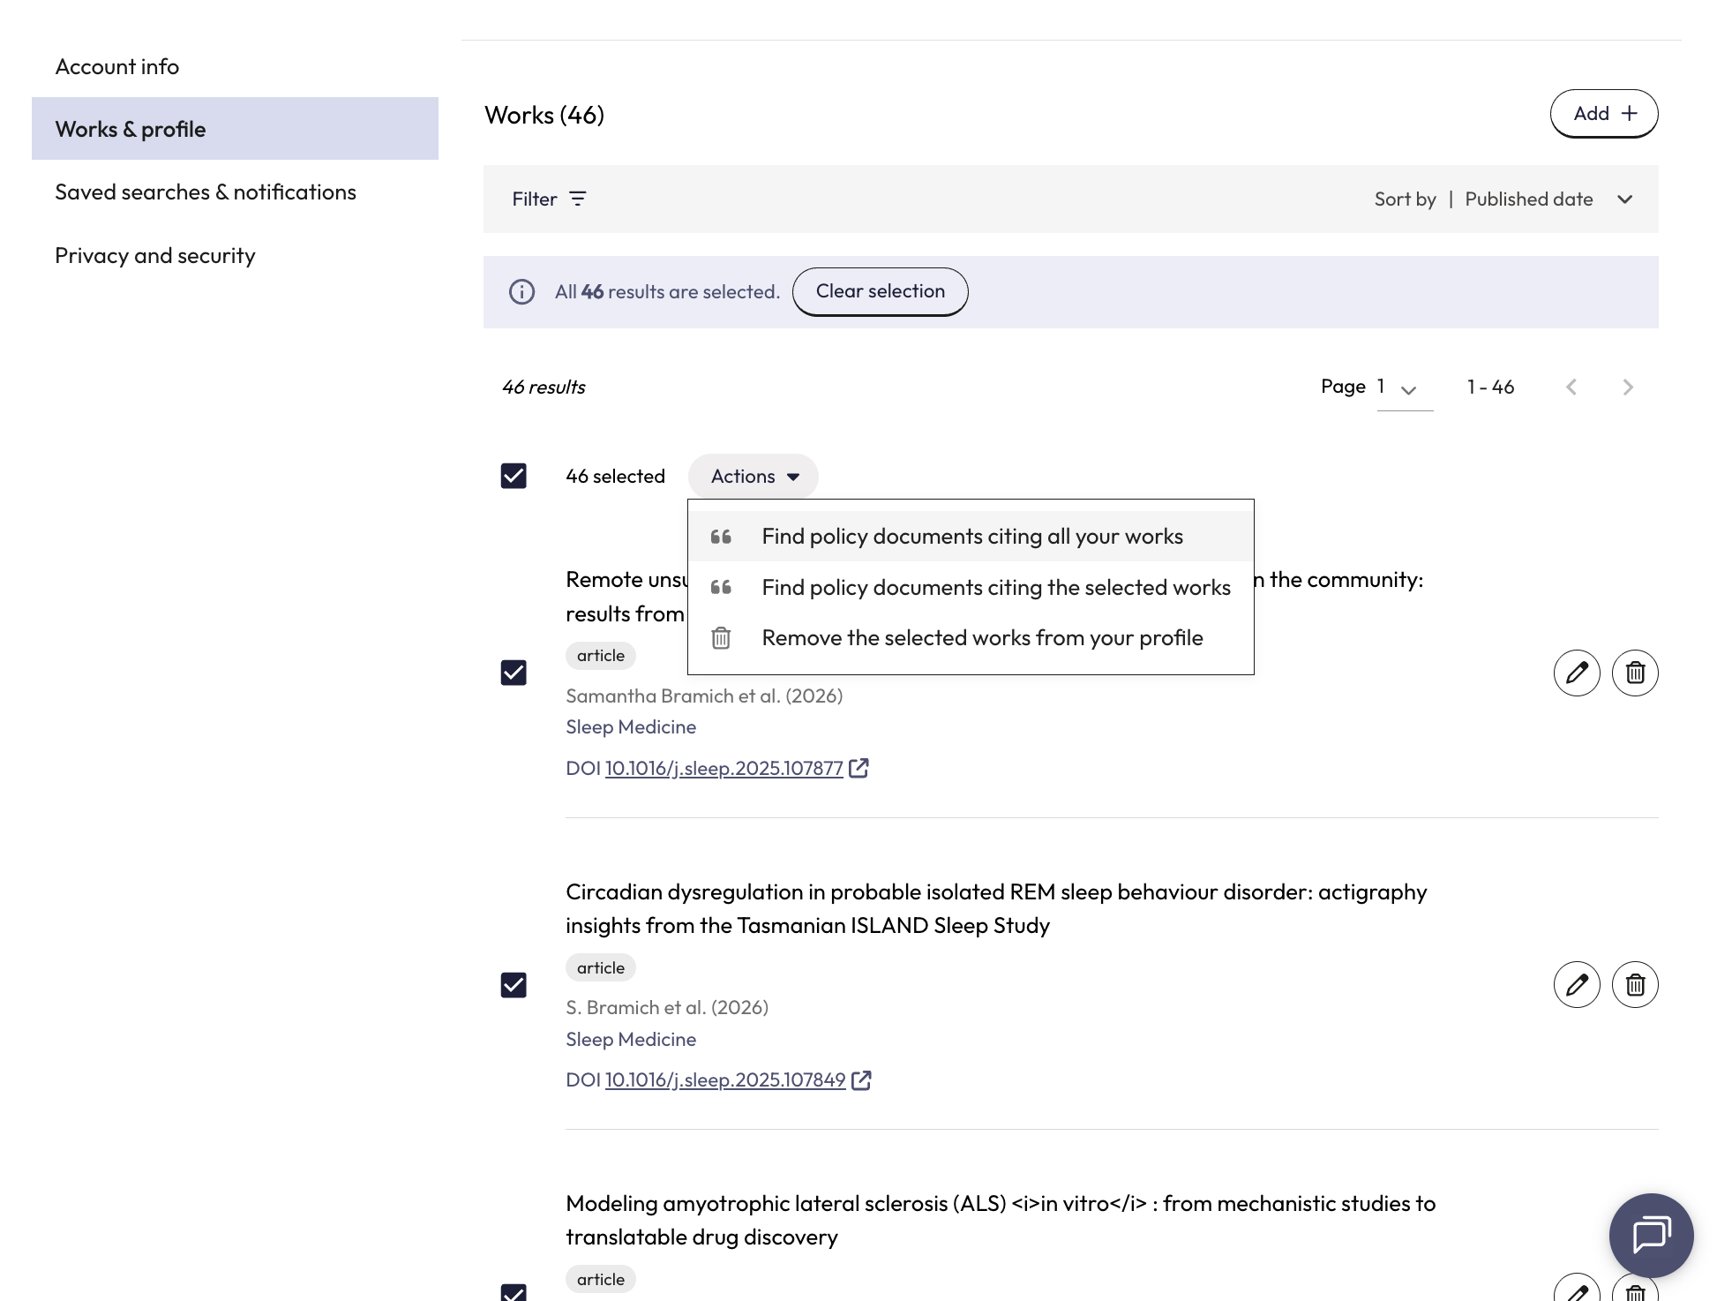Image resolution: width=1717 pixels, height=1301 pixels.
Task: Open external link icon for DOI 107877
Action: point(858,768)
